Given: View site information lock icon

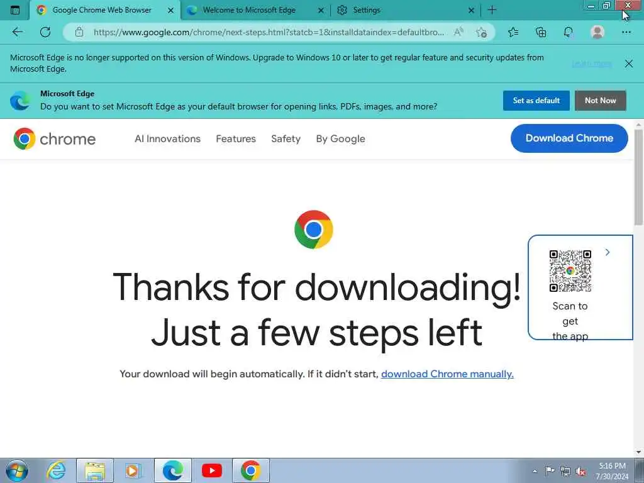Looking at the screenshot, I should tap(79, 32).
